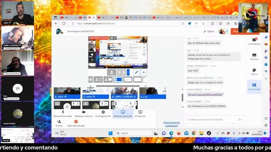This screenshot has width=271, height=152.
Task: Open the Banners sidebar tab
Action: click(x=254, y=57)
